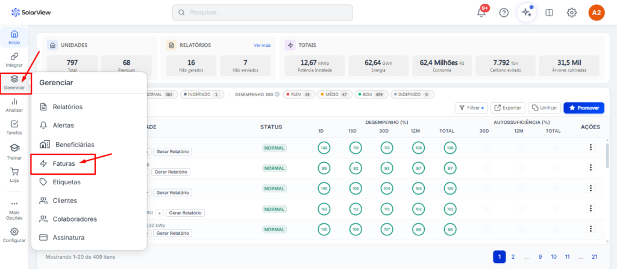
Task: Select Faturas in the Gerenciar menu
Action: [x=63, y=163]
